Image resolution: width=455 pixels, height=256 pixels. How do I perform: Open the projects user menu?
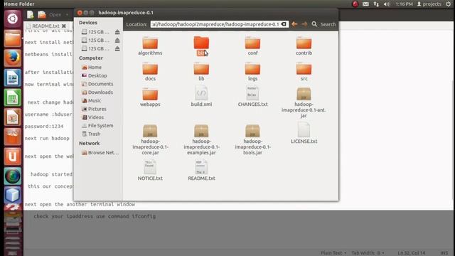(x=429, y=4)
